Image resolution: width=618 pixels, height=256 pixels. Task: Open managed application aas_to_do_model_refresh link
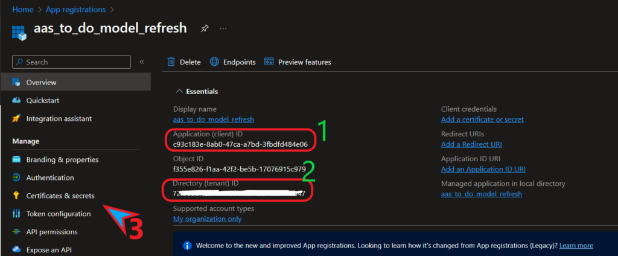click(x=482, y=194)
